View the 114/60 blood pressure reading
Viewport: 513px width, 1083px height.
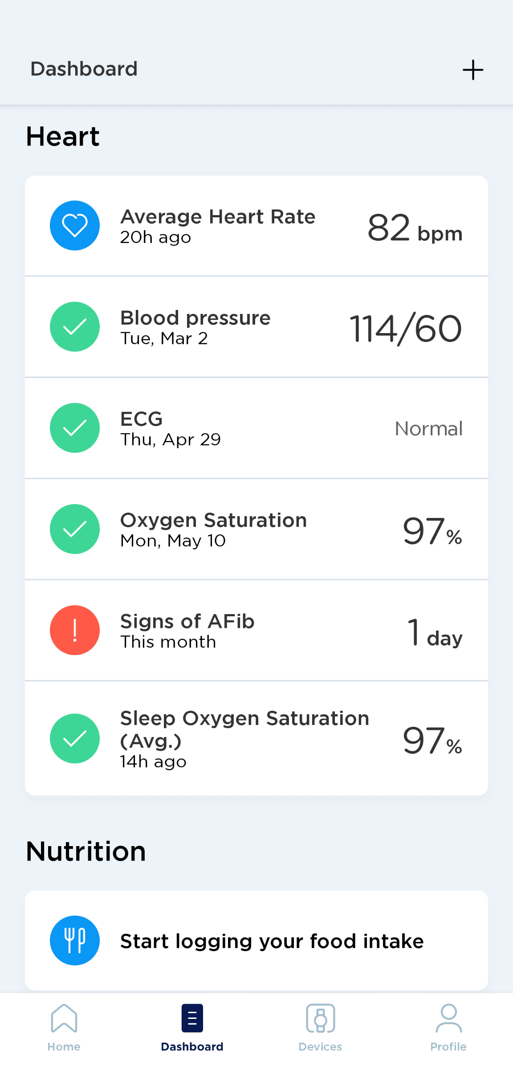tap(406, 329)
